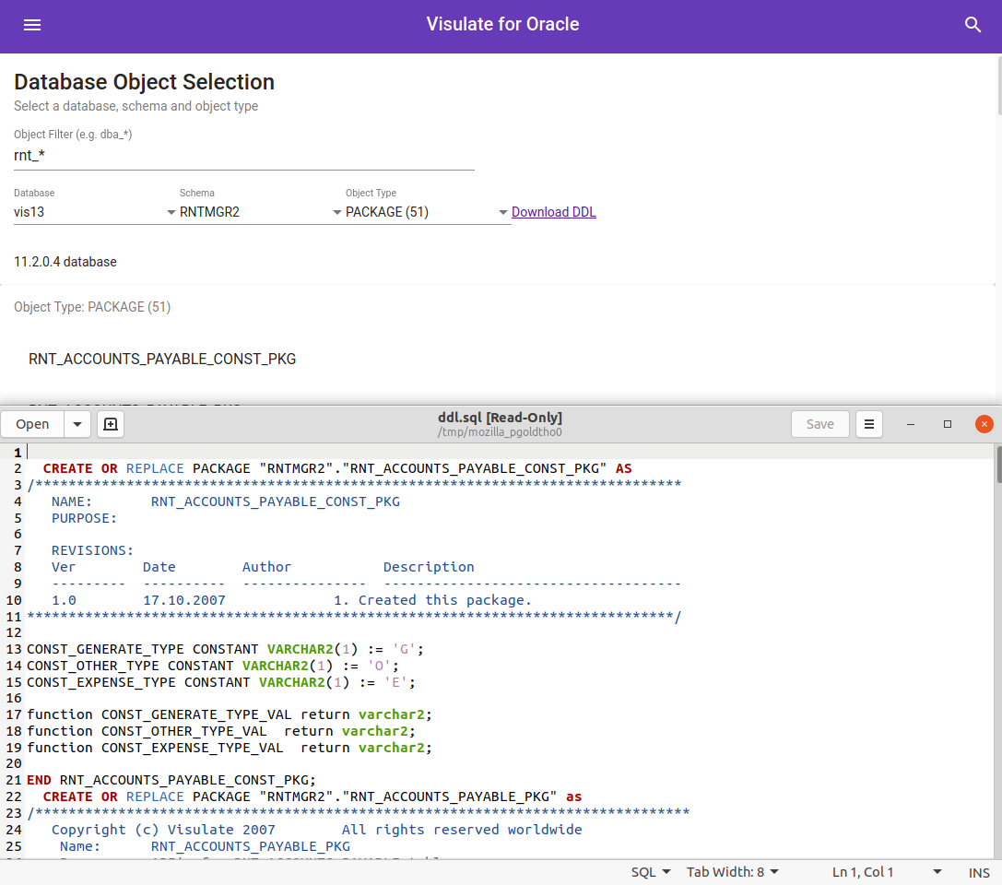Click the /tmp/mozilla_pgoldtho0 file path subtitle
This screenshot has width=1002, height=885.
(500, 432)
